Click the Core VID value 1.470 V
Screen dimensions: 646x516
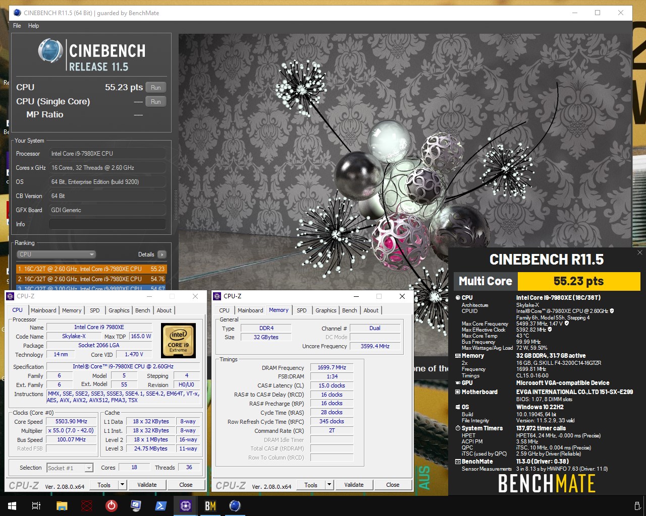pos(134,354)
